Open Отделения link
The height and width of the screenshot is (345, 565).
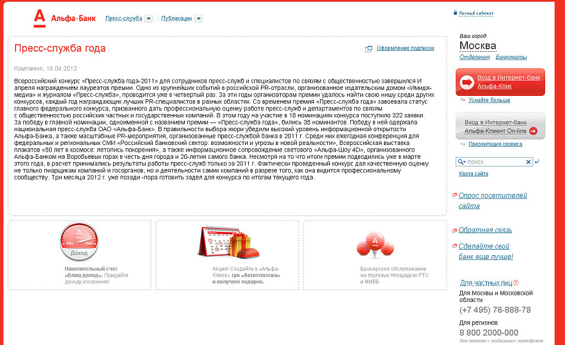[475, 57]
